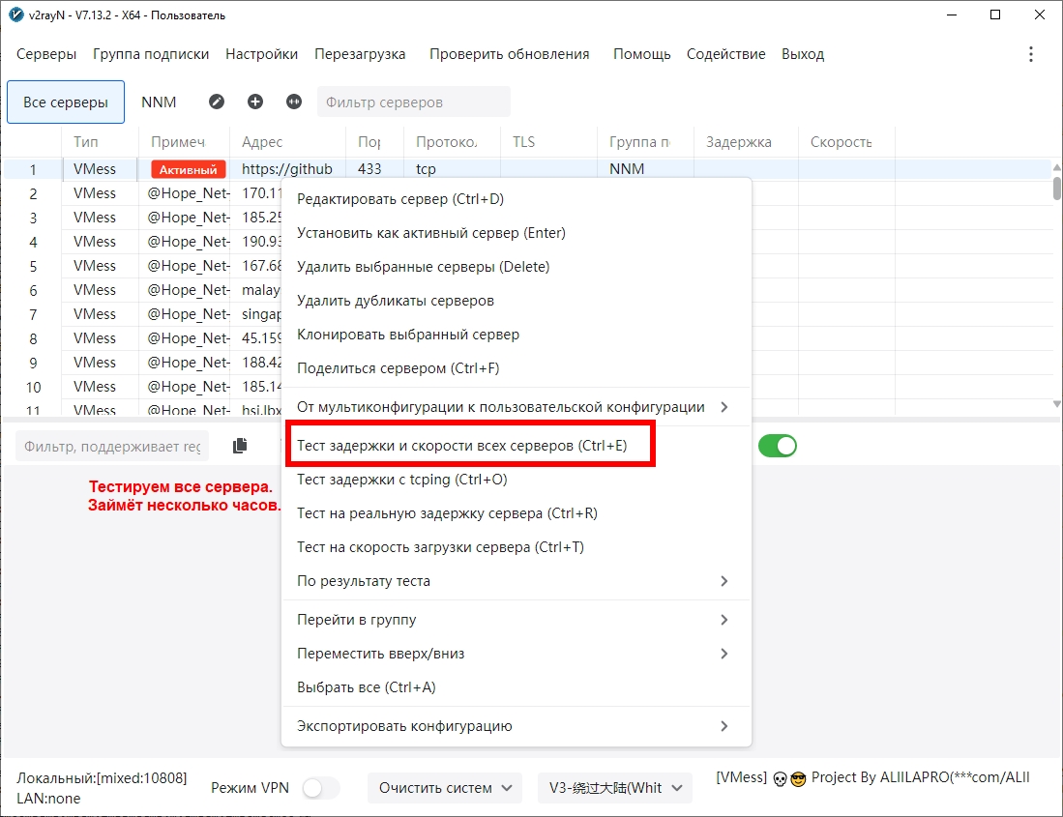Open the Группа подписки menu
This screenshot has width=1063, height=817.
[151, 54]
